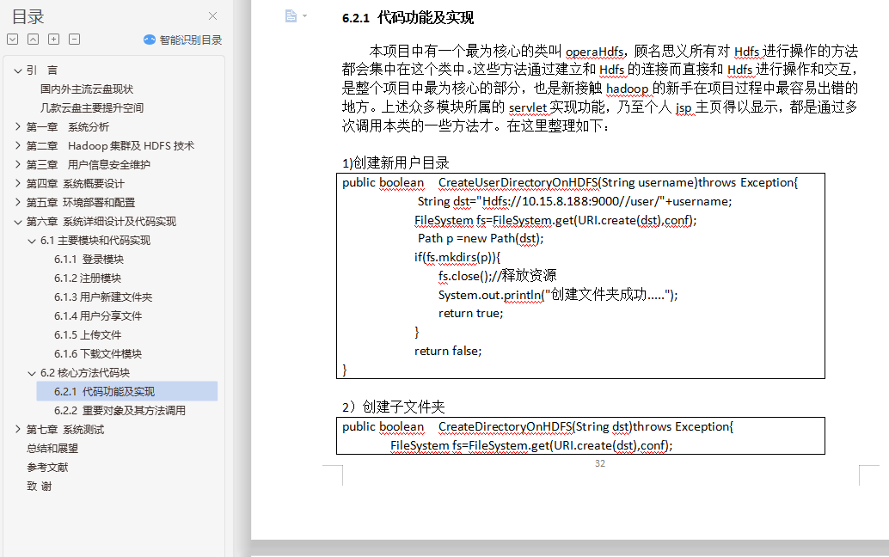Viewport: 889px width, 557px height.
Task: Jump to 引 言 heading
Action: click(x=42, y=70)
